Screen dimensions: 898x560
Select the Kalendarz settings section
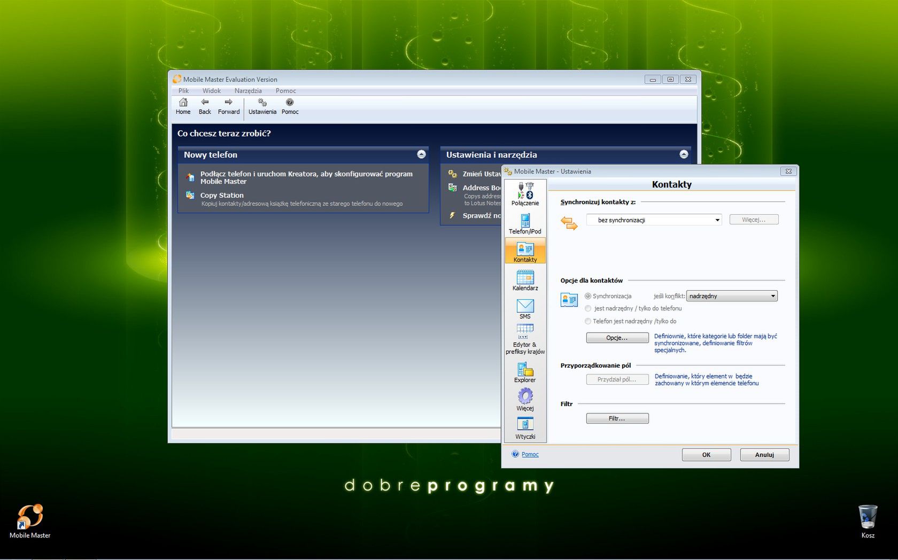tap(525, 280)
